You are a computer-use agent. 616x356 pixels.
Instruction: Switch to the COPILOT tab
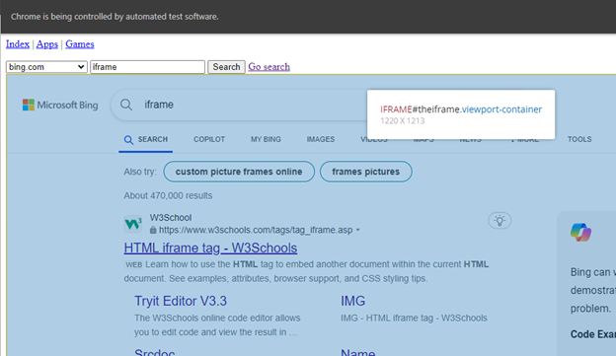209,139
